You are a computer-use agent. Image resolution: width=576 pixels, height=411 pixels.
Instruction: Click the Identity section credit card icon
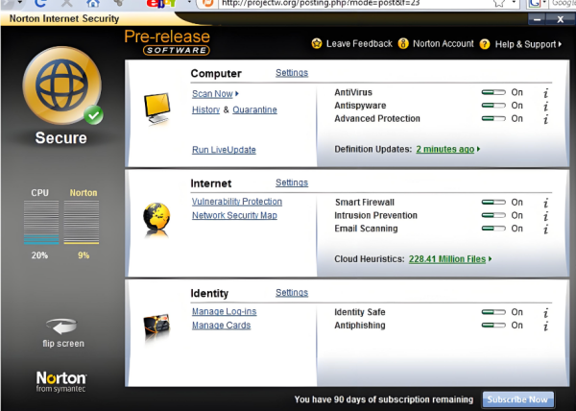point(156,325)
